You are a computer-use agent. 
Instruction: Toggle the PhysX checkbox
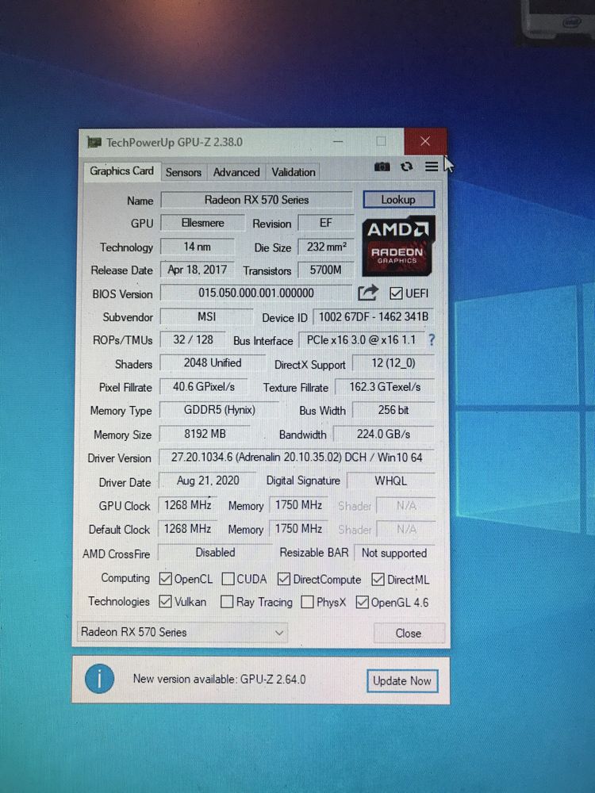(x=307, y=603)
